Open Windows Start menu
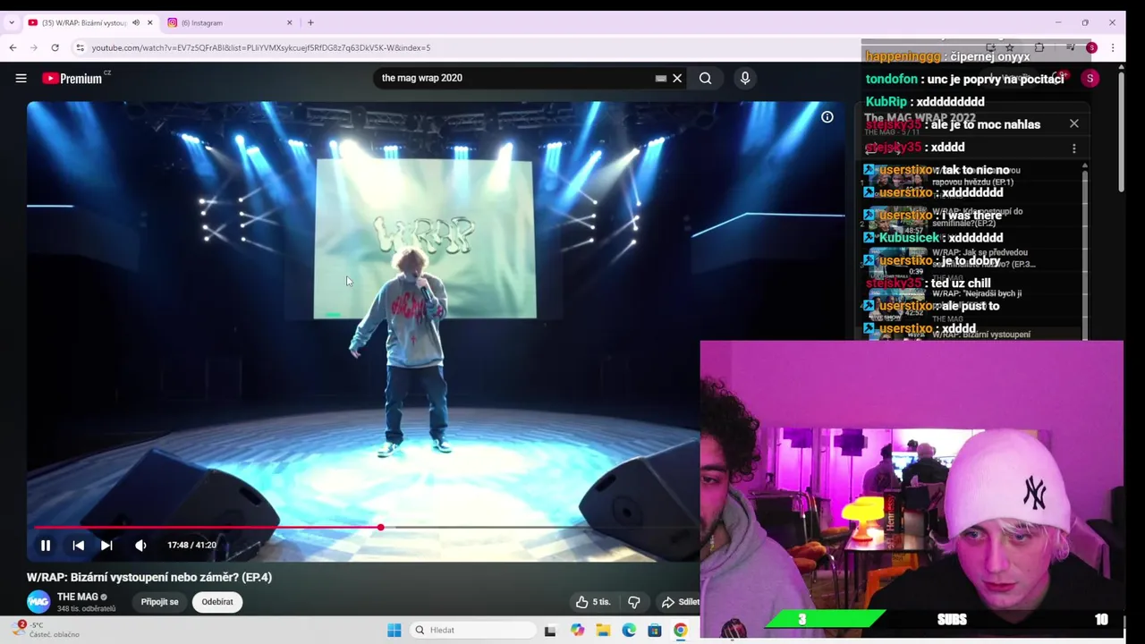The height and width of the screenshot is (644, 1145). click(394, 630)
